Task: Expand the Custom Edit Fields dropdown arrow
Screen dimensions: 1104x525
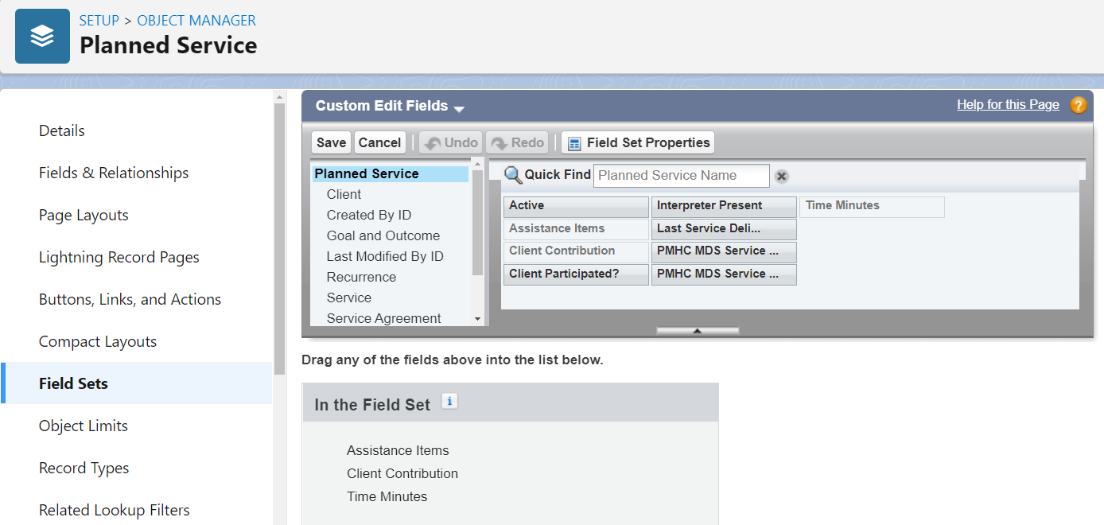Action: (459, 108)
